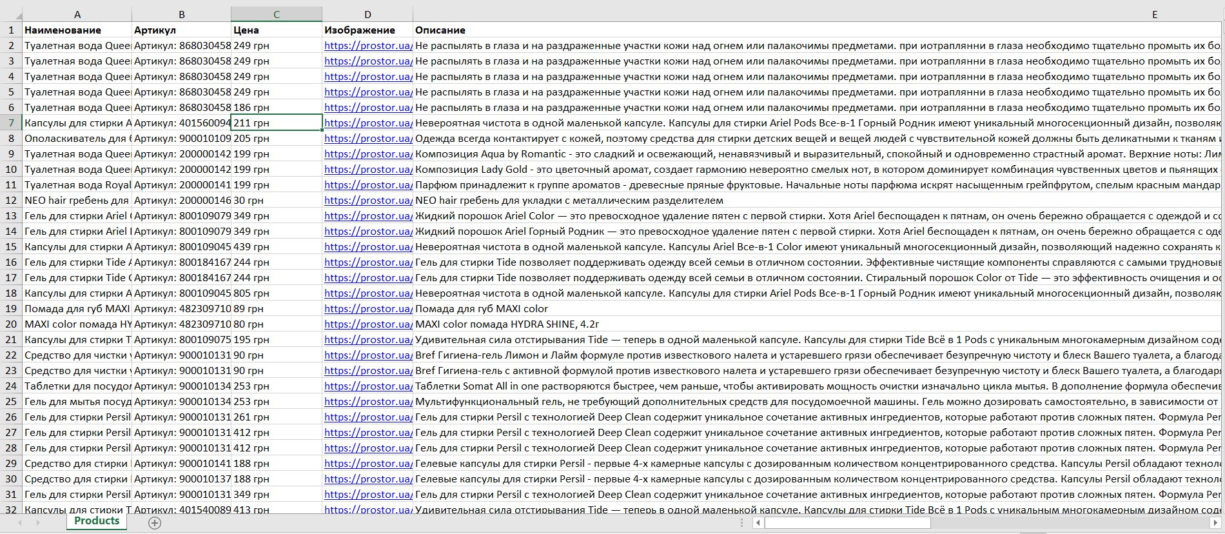Viewport: 1225px width, 534px height.
Task: Select column B header
Action: coord(181,14)
